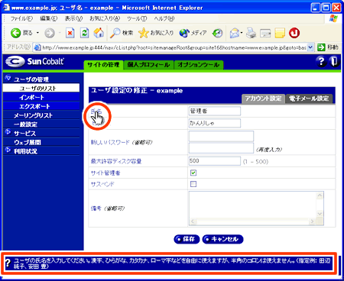Click the question mark help icon in header
This screenshot has width=344, height=281.
point(321,61)
